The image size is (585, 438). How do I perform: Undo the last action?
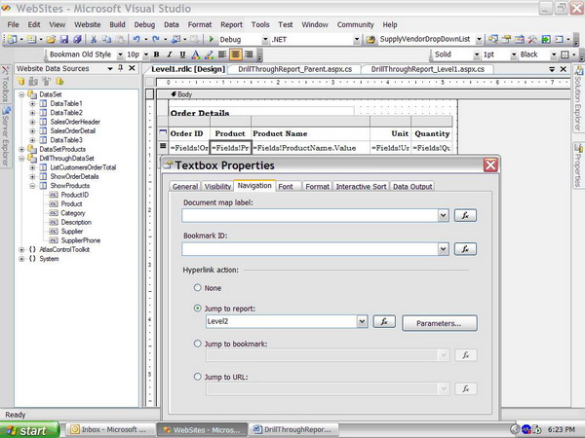click(136, 39)
